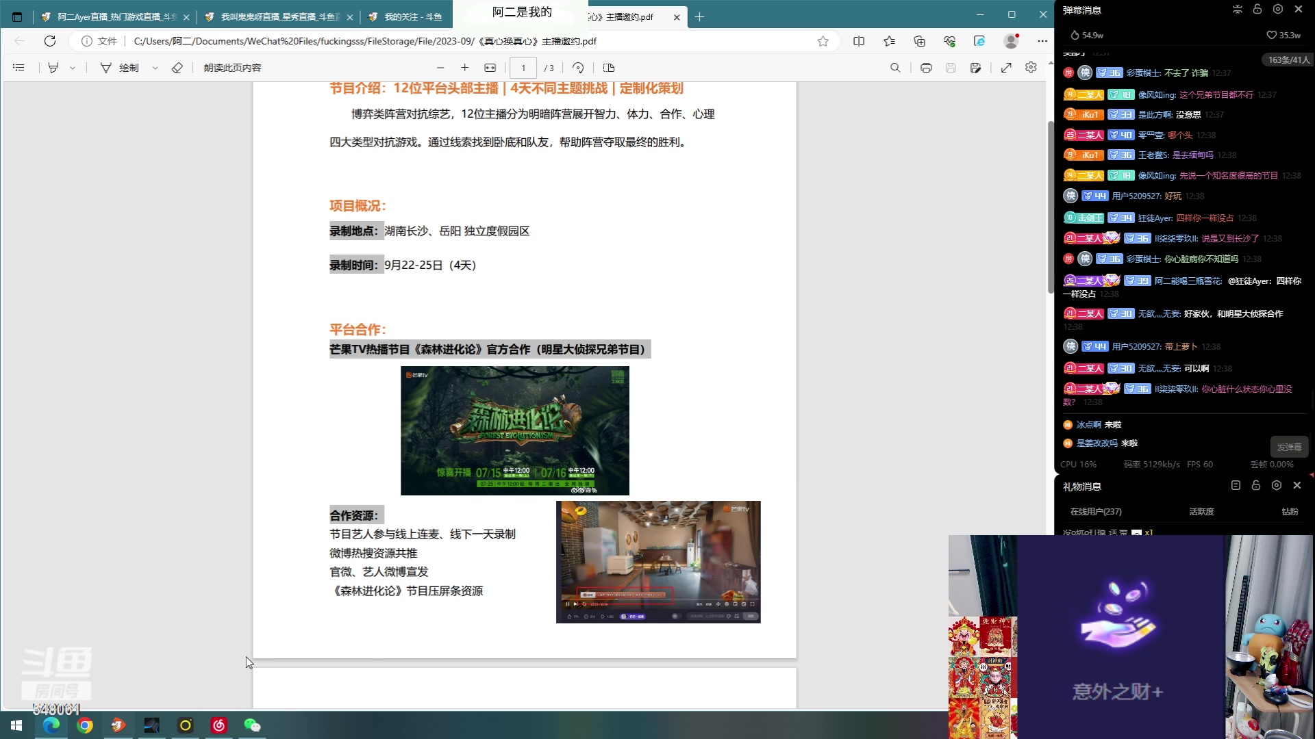Click the PDF page number field
This screenshot has height=739, width=1315.
point(523,68)
